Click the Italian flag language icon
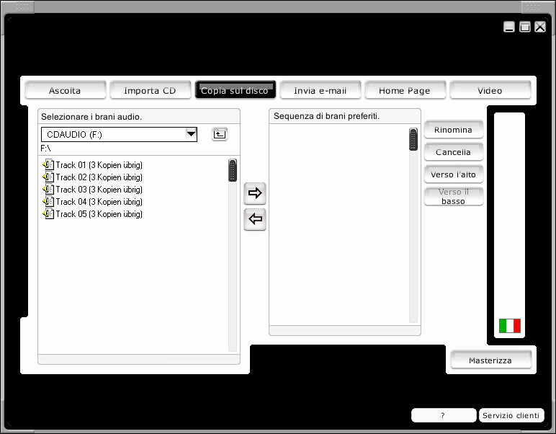Viewport: 556px width, 434px height. (x=509, y=326)
